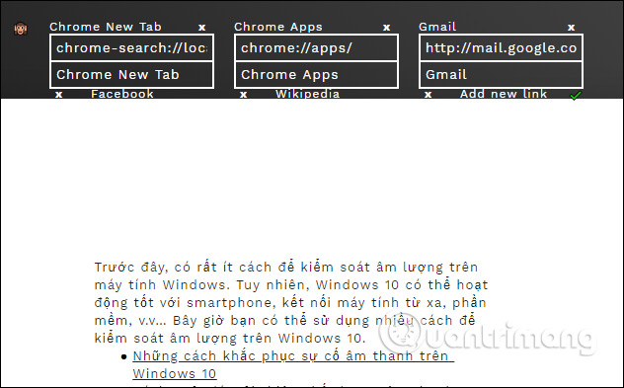The image size is (624, 388).
Task: Select the Chrome New Tab heading
Action: coord(106,27)
